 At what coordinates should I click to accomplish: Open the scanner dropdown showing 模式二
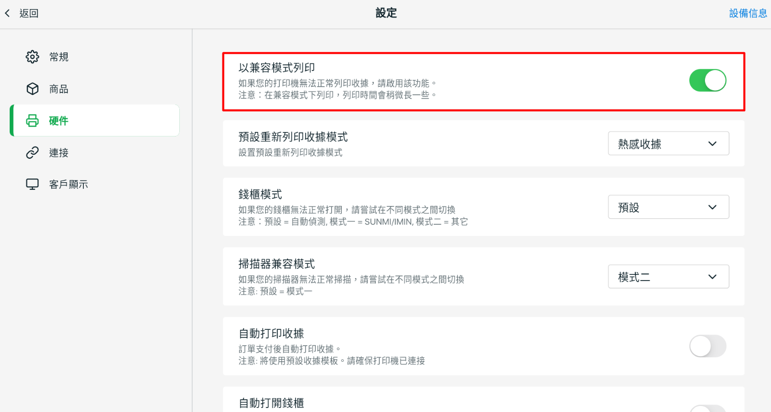pos(668,277)
